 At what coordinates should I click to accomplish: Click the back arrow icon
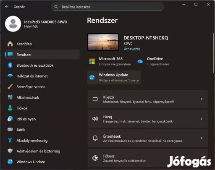pos(7,7)
